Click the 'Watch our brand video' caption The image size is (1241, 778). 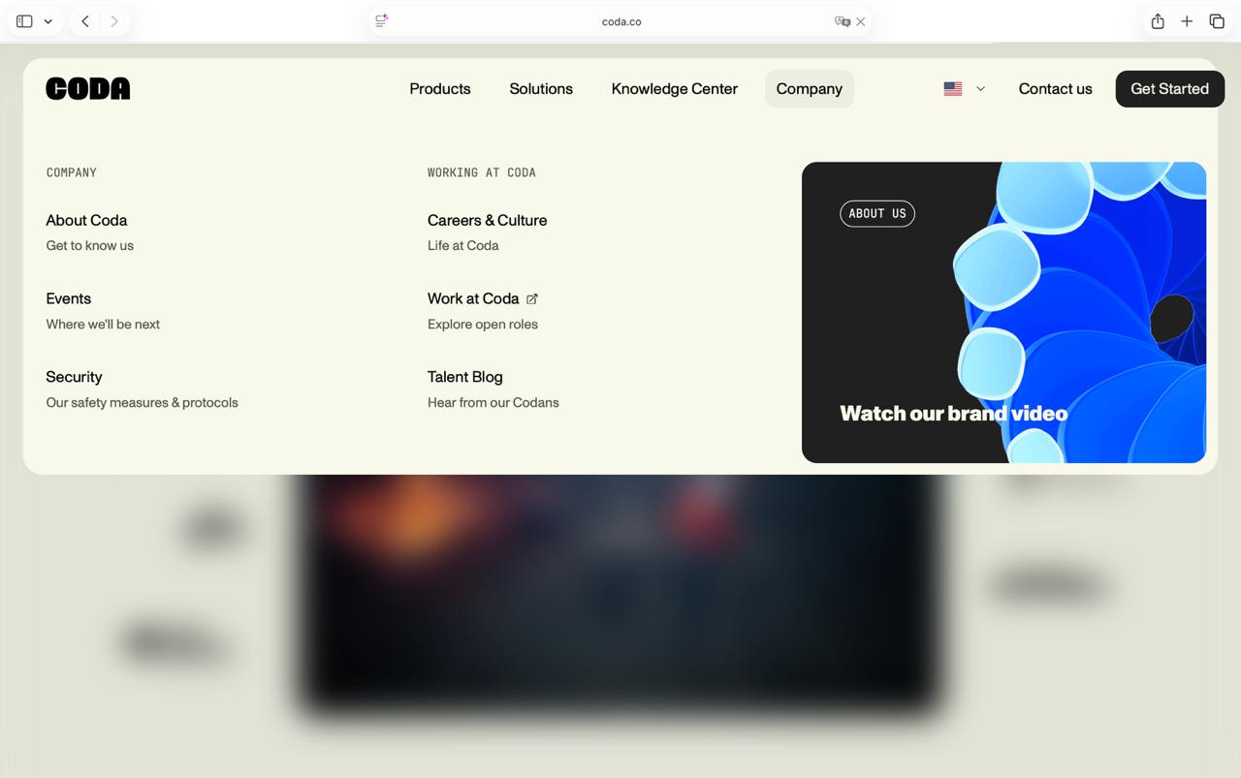(x=954, y=414)
